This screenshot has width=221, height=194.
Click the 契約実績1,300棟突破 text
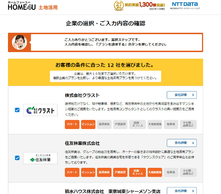145,5
